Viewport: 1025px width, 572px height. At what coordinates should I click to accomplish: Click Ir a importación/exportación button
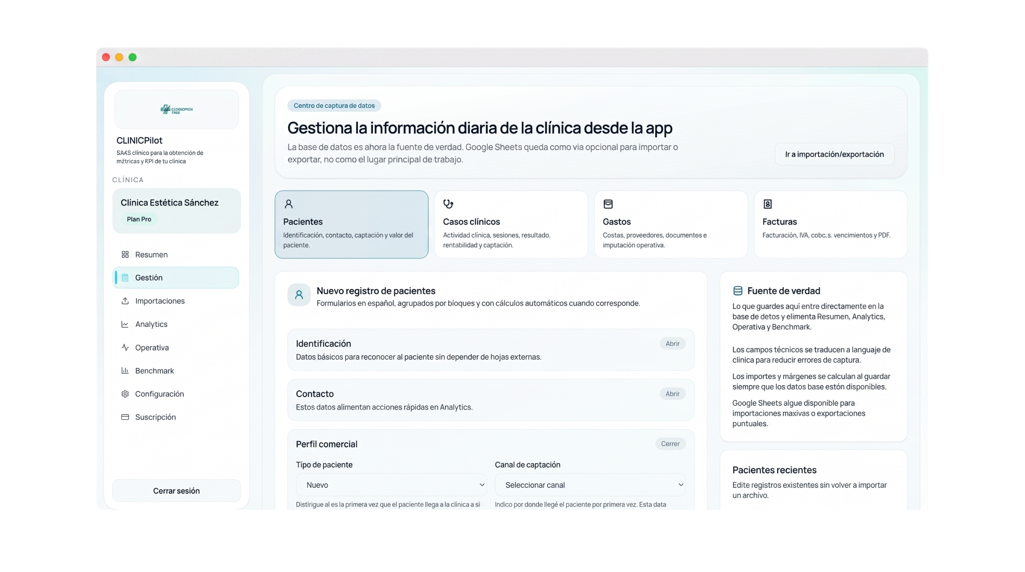[x=835, y=155]
